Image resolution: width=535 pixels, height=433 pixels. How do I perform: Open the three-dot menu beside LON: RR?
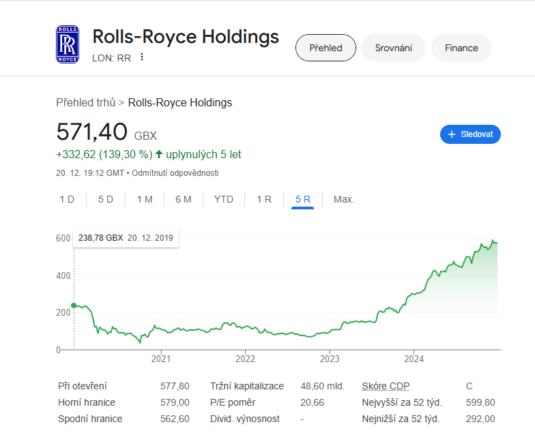point(142,57)
